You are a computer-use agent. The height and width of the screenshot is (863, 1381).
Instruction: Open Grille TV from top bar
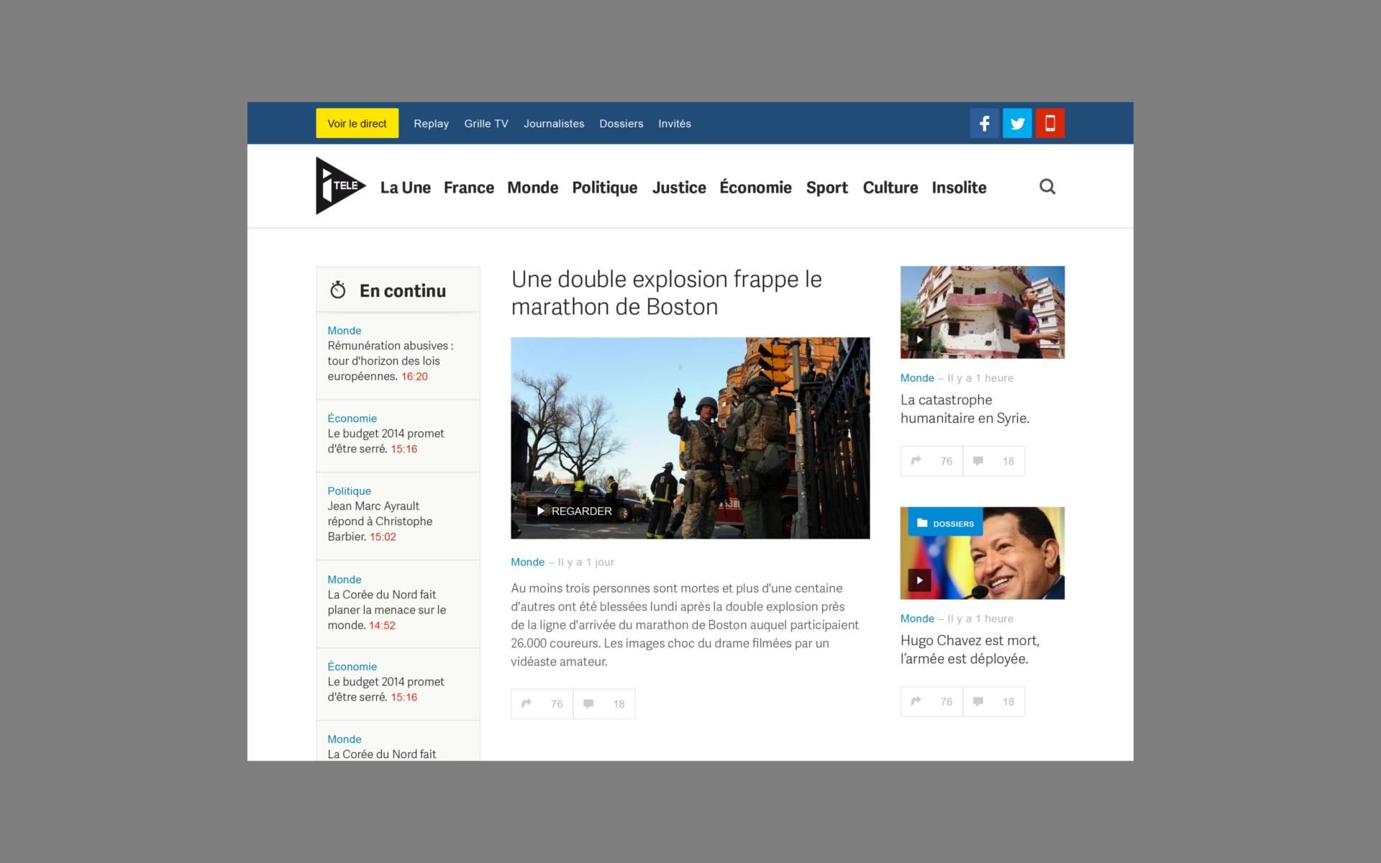click(486, 124)
